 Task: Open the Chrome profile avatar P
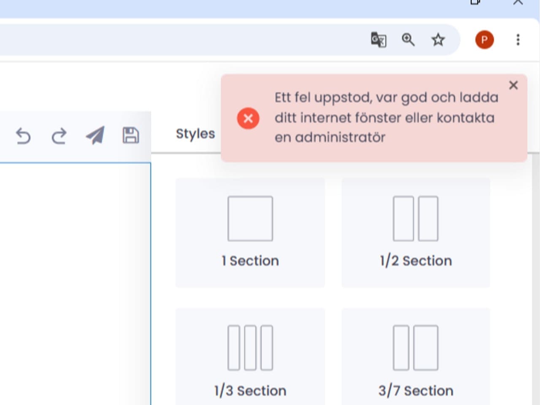coord(484,40)
